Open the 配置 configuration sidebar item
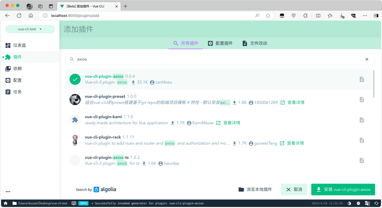 30,80
